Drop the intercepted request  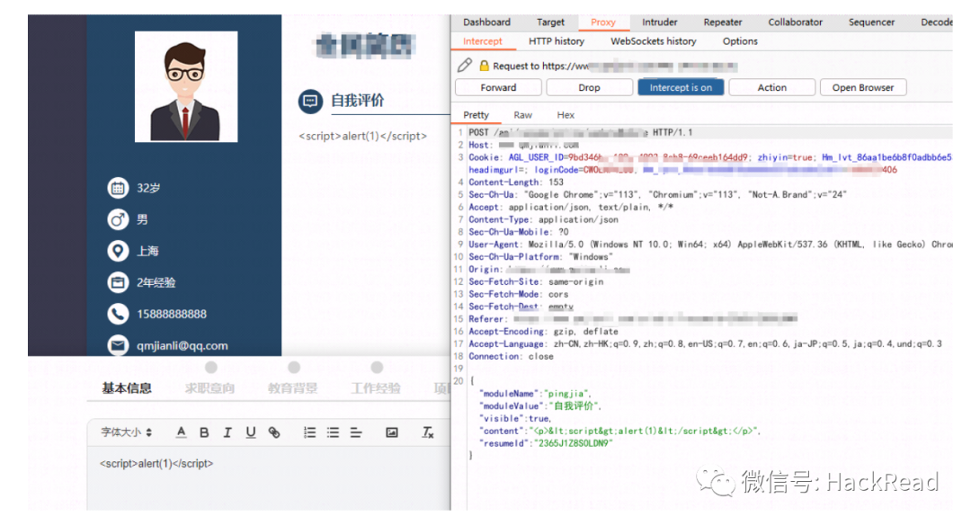point(589,87)
